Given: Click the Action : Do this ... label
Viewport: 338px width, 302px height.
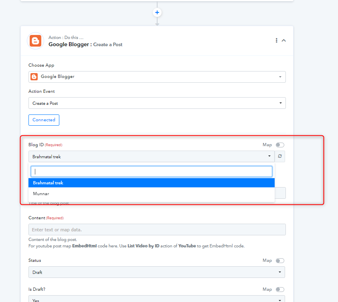Looking at the screenshot, I should tap(66, 37).
